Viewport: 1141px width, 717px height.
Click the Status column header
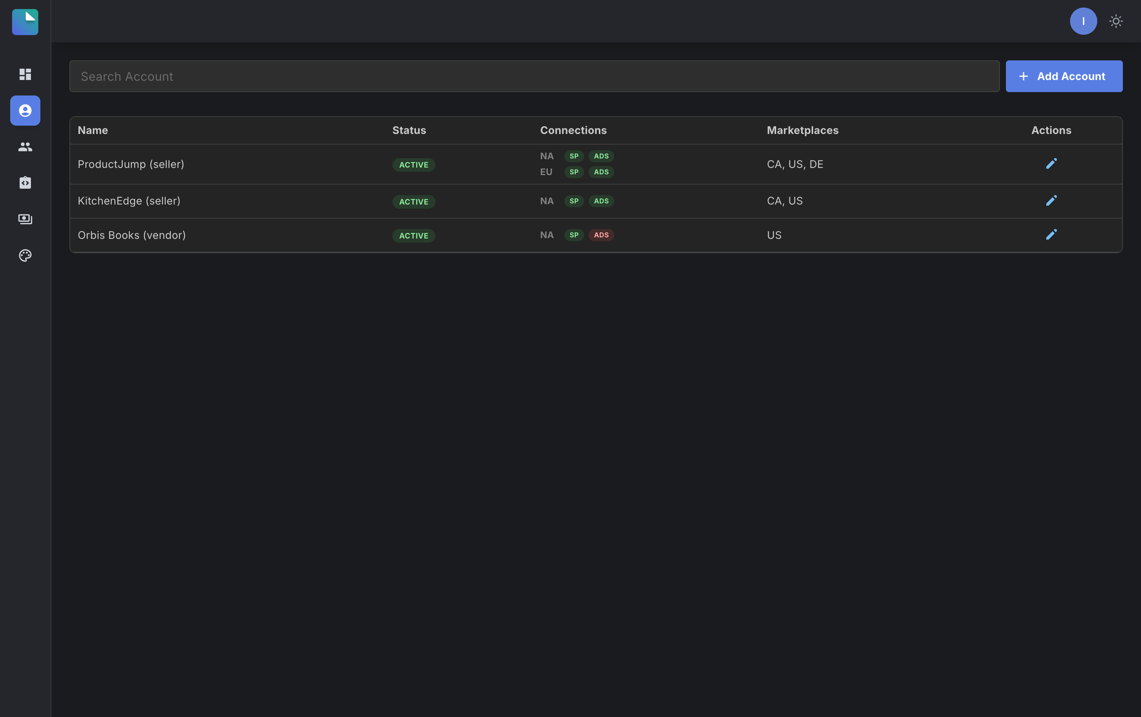[409, 130]
